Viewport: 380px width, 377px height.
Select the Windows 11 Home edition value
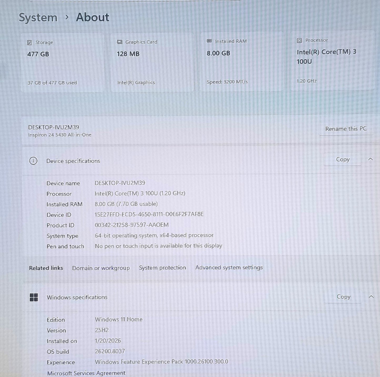pos(119,319)
